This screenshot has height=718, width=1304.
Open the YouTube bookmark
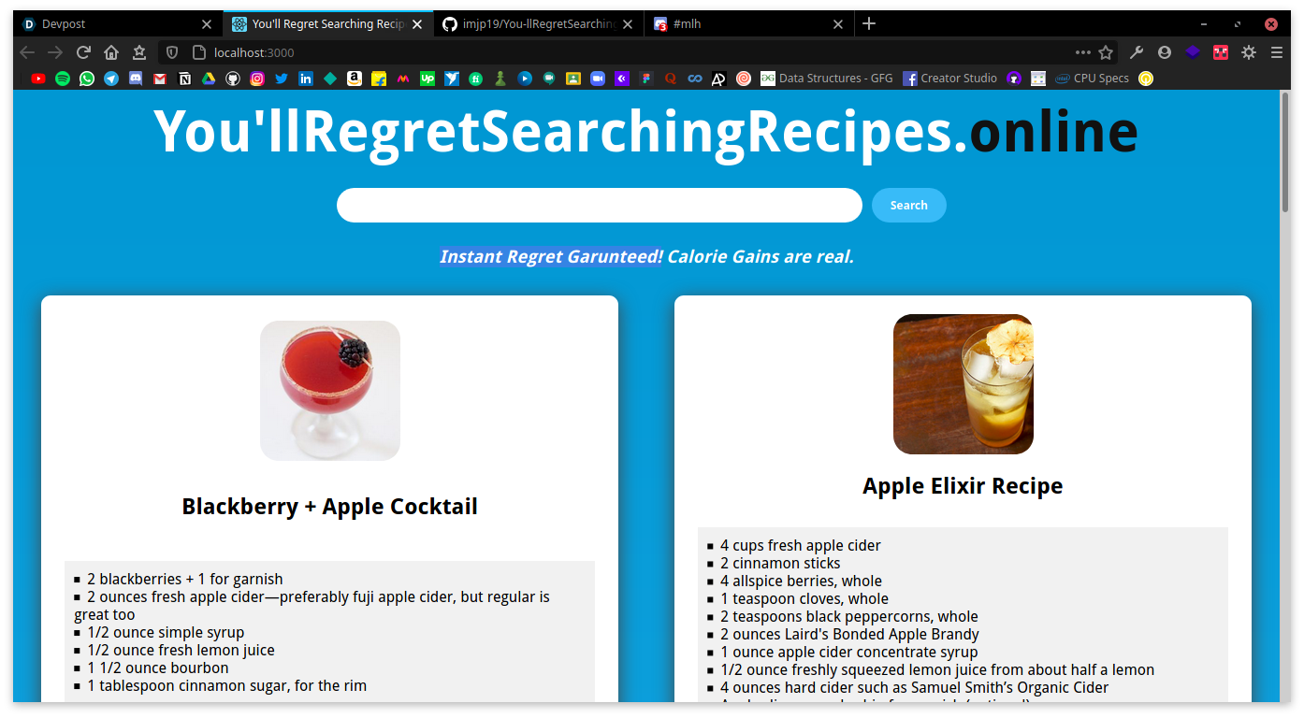click(x=38, y=79)
